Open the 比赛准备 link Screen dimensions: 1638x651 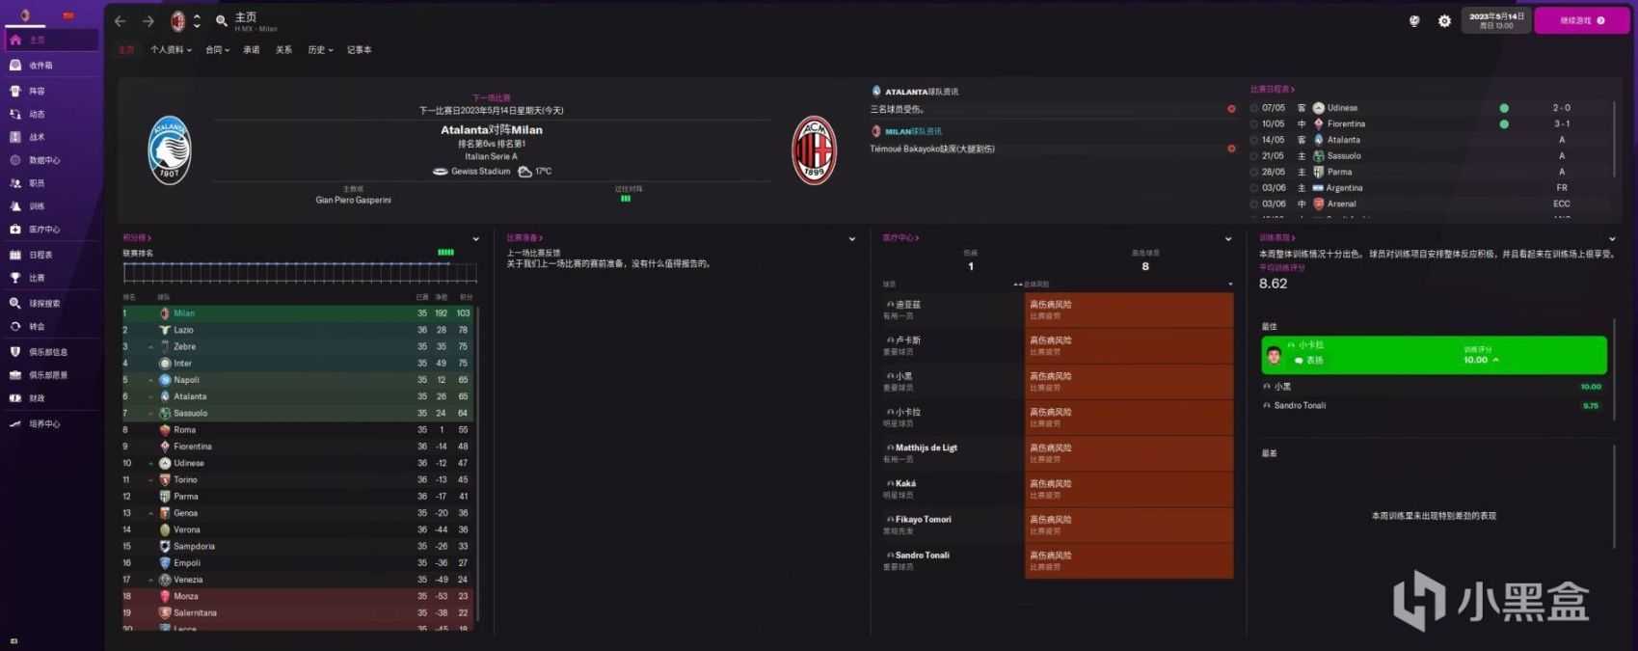(524, 238)
